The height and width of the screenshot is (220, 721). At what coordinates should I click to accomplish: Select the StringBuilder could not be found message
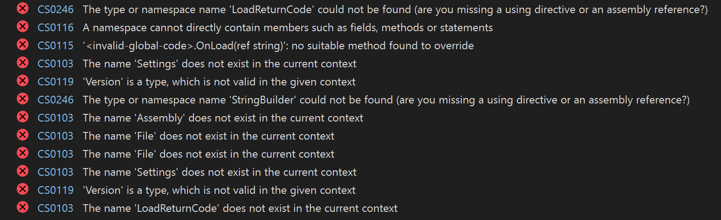point(386,100)
